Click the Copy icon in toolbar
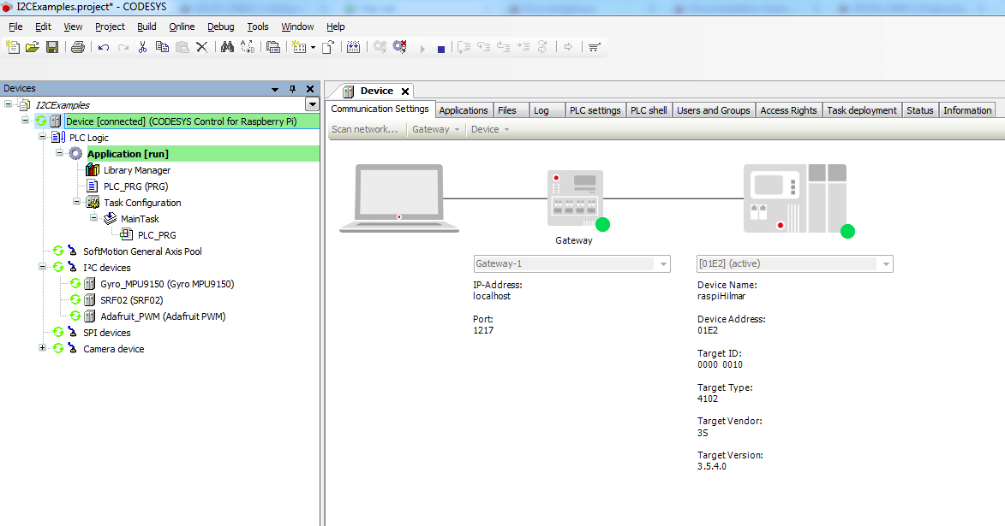 [x=162, y=47]
